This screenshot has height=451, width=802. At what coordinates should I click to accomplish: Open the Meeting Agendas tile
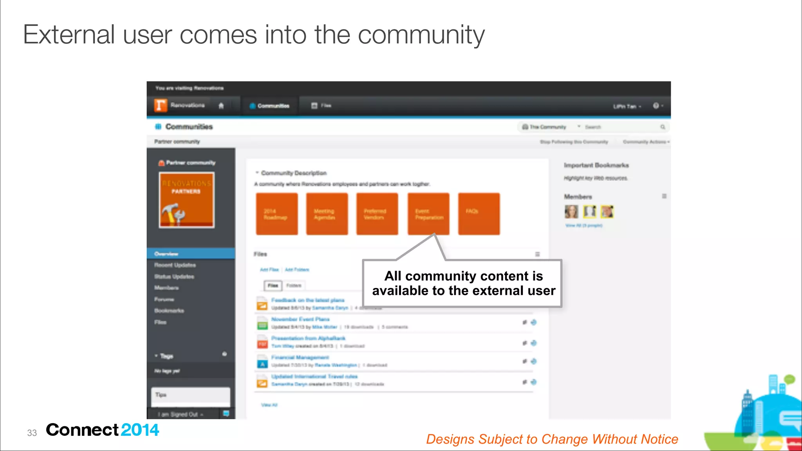(327, 214)
